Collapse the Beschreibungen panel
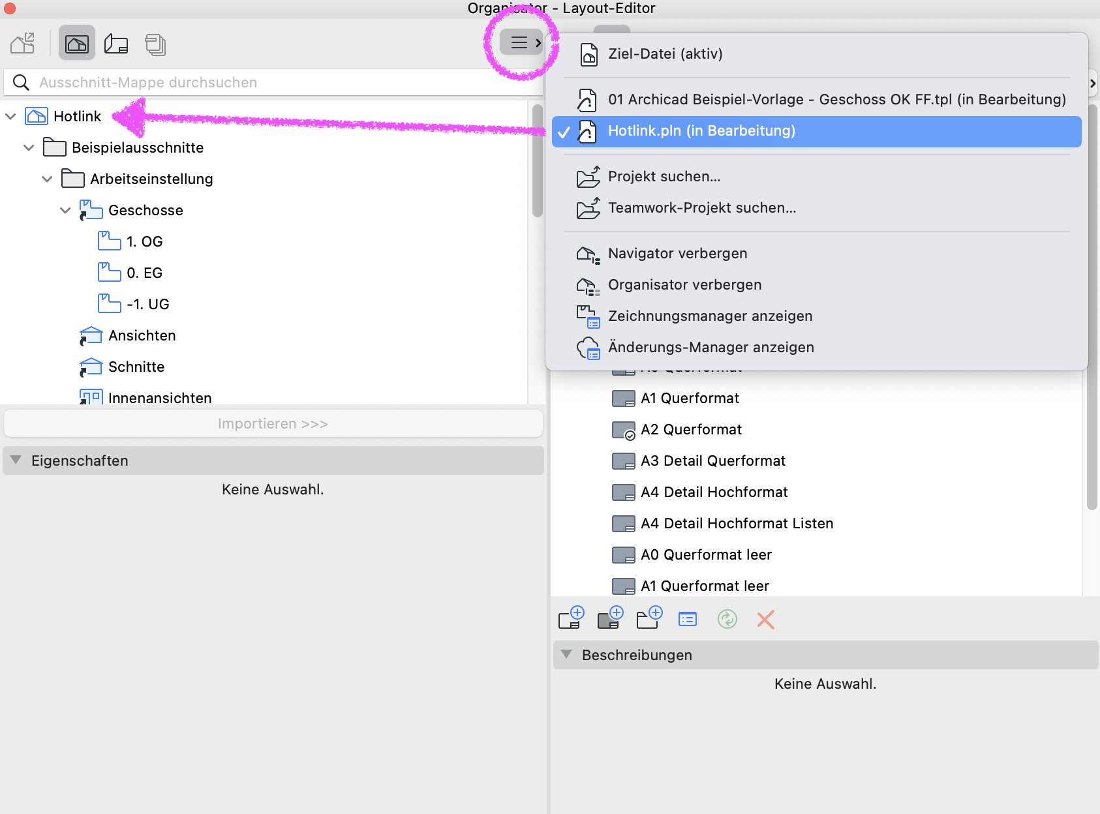The image size is (1100, 814). (x=566, y=654)
